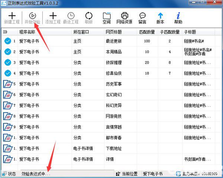Click the folder icon of row 9
Screen dimensions: 223x178
click(x=8, y=127)
